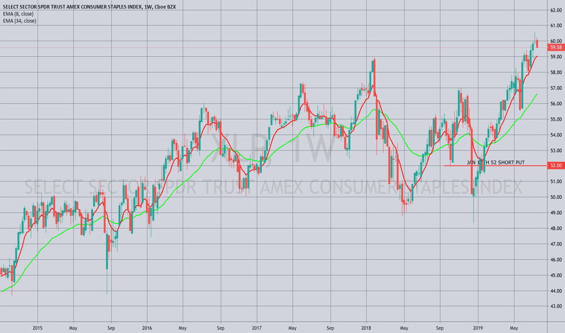Click the 59.00 price axis label
This screenshot has width=565, height=333.
[556, 57]
